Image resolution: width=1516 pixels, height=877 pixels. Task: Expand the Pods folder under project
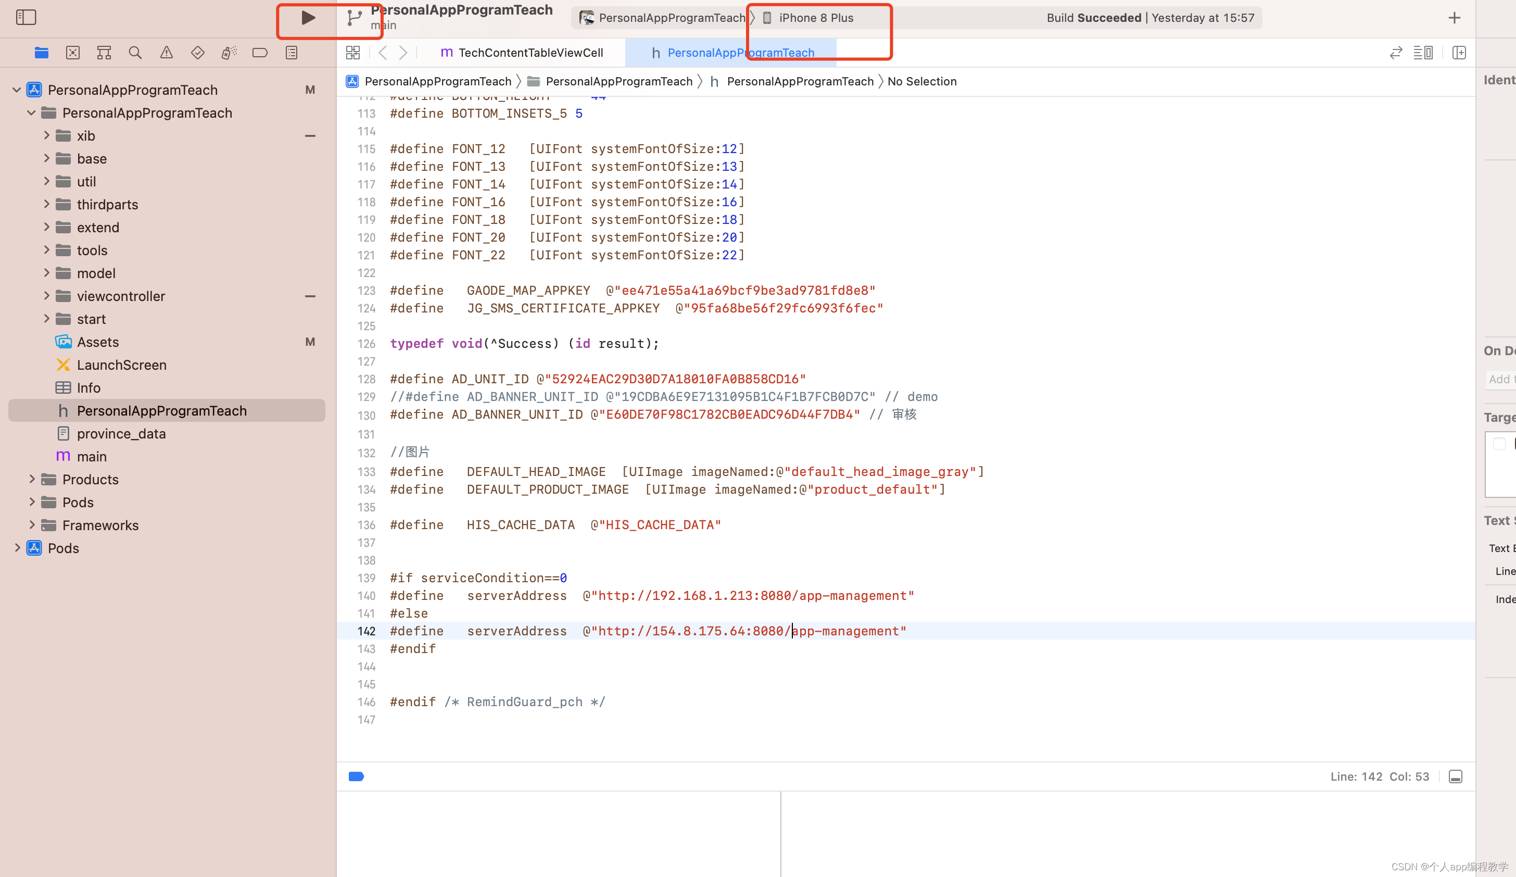tap(32, 502)
